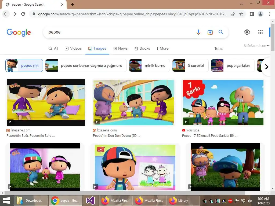
Task: Open Google Lens camera search
Action: (x=210, y=32)
